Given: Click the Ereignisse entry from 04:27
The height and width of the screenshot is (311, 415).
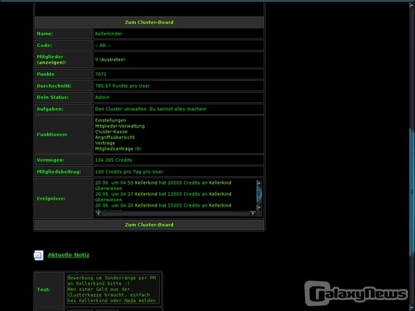Looking at the screenshot, I should [x=163, y=197].
